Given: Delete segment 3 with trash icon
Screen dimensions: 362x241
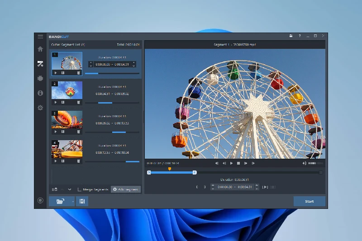Looking at the screenshot, I should 78,132.
